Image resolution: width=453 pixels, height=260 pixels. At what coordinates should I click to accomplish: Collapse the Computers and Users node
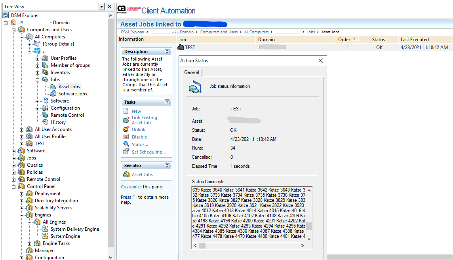(13, 30)
